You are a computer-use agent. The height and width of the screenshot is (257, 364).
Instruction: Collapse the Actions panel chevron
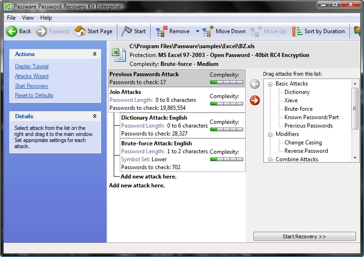(x=95, y=54)
